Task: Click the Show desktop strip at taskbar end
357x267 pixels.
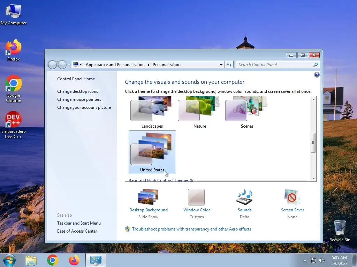Action: tap(355, 260)
